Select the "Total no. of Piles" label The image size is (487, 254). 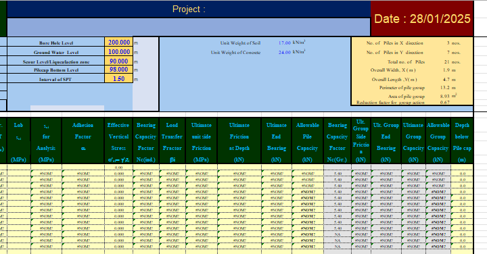tap(406, 61)
